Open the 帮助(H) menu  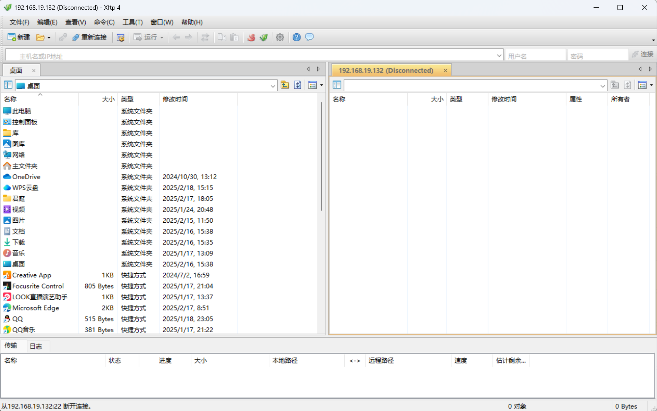[x=192, y=22]
